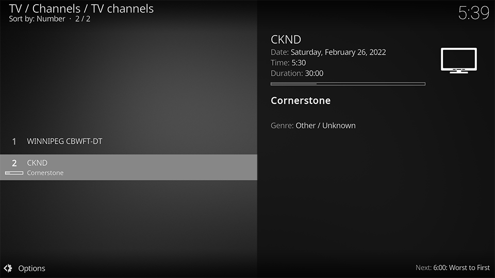The height and width of the screenshot is (278, 495).
Task: Click Next: 6:00 Worst to First text
Action: coord(452,268)
